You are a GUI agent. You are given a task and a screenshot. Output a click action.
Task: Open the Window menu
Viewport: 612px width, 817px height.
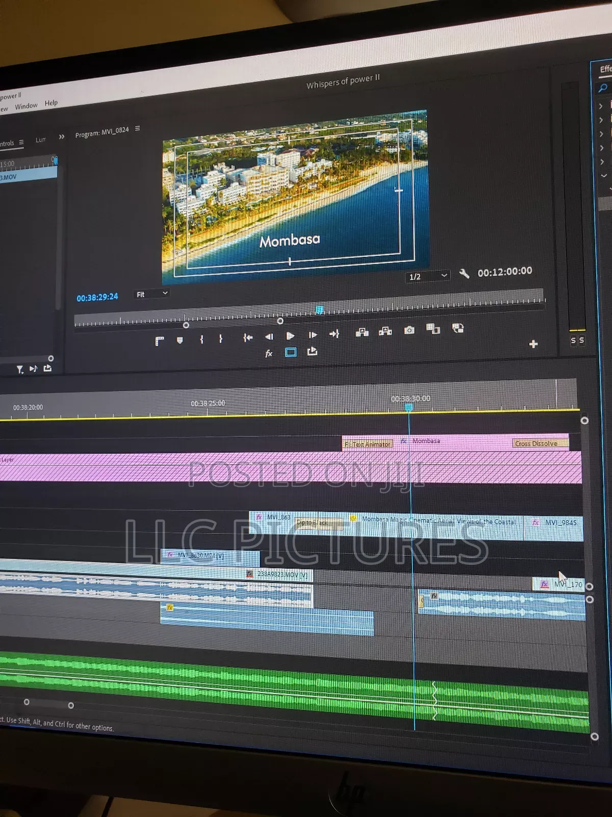[x=26, y=106]
